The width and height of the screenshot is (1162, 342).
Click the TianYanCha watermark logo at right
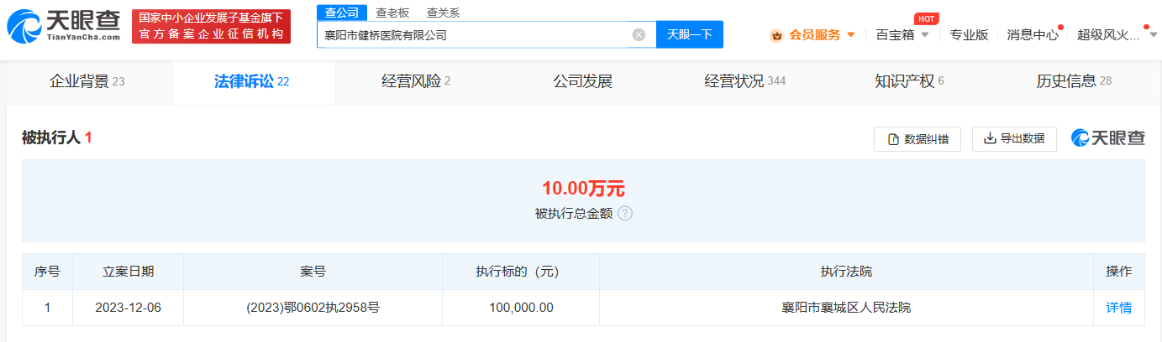click(1107, 139)
